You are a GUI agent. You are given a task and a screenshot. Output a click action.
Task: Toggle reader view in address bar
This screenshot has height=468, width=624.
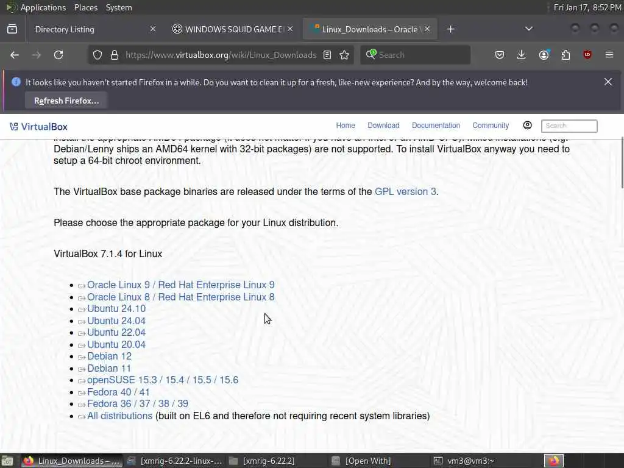327,55
